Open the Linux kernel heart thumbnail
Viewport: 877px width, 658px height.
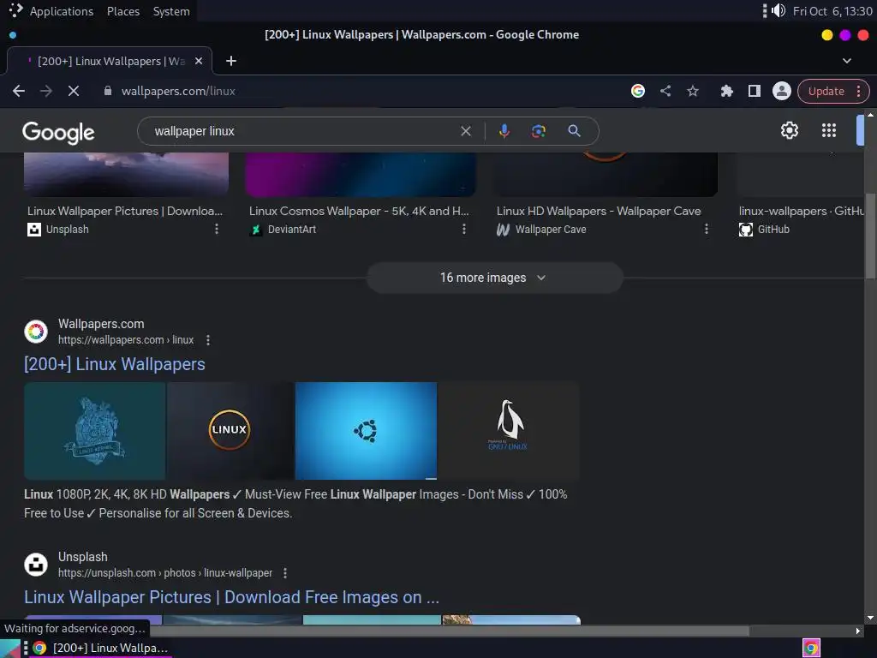[x=94, y=431]
